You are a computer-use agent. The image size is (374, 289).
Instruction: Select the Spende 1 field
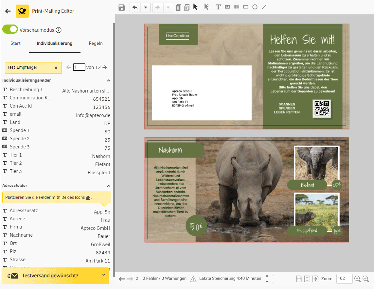coord(56,131)
